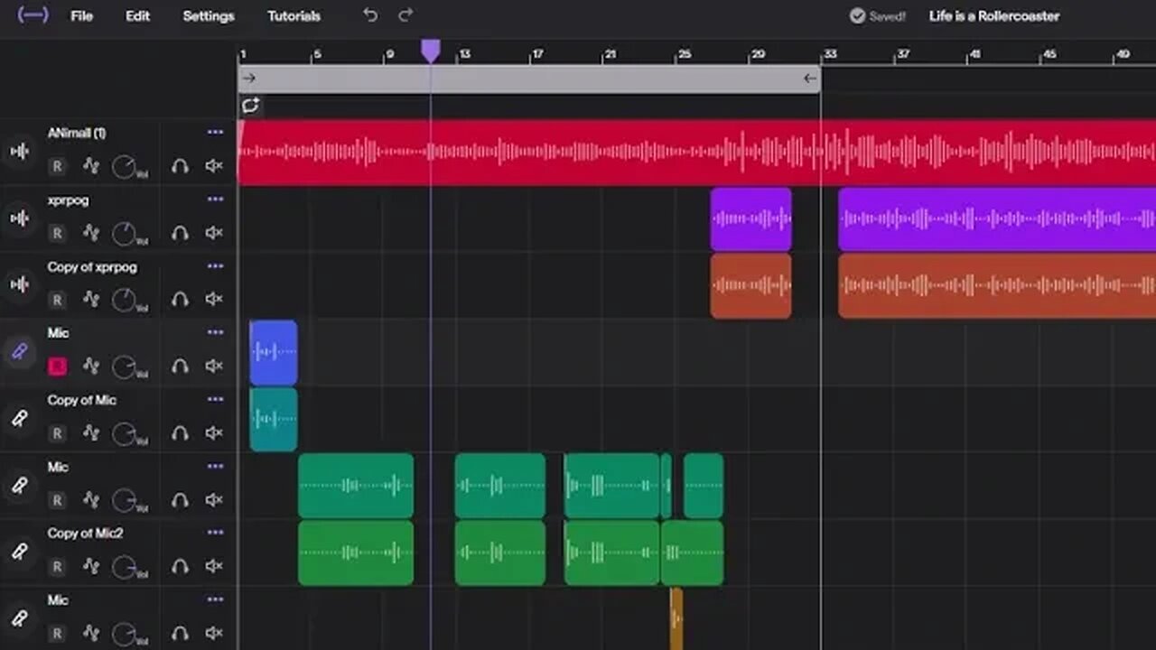Solo the Copy of xprpog track

(180, 299)
